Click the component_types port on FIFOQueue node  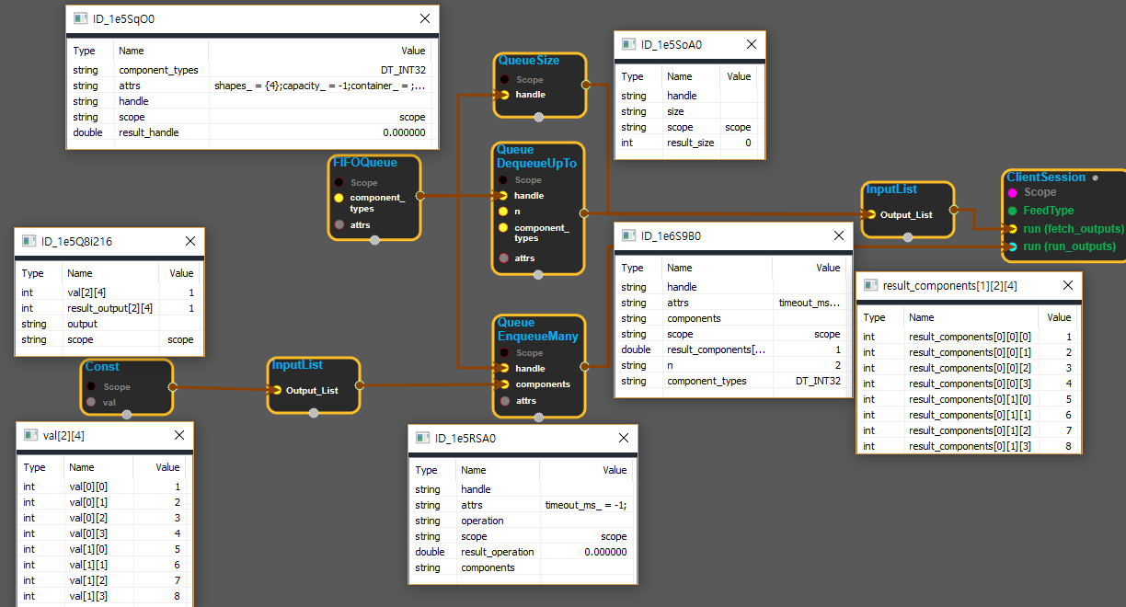339,198
